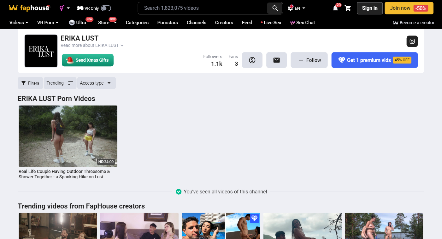Click Get 1 premium vids button
The height and width of the screenshot is (239, 442).
(x=374, y=60)
